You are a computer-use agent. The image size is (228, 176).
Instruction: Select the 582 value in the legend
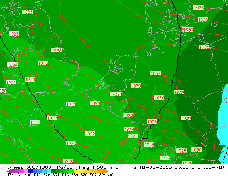tap(93, 175)
